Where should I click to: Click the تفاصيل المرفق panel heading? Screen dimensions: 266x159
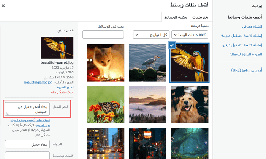(x=65, y=31)
